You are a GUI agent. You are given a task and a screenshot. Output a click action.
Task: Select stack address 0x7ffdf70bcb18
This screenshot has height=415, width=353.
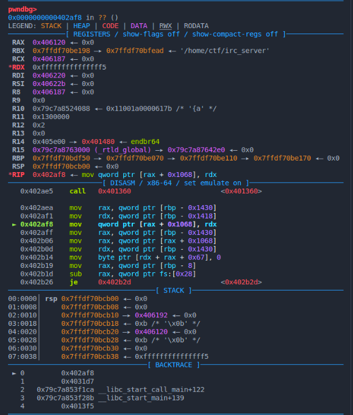coord(90,323)
